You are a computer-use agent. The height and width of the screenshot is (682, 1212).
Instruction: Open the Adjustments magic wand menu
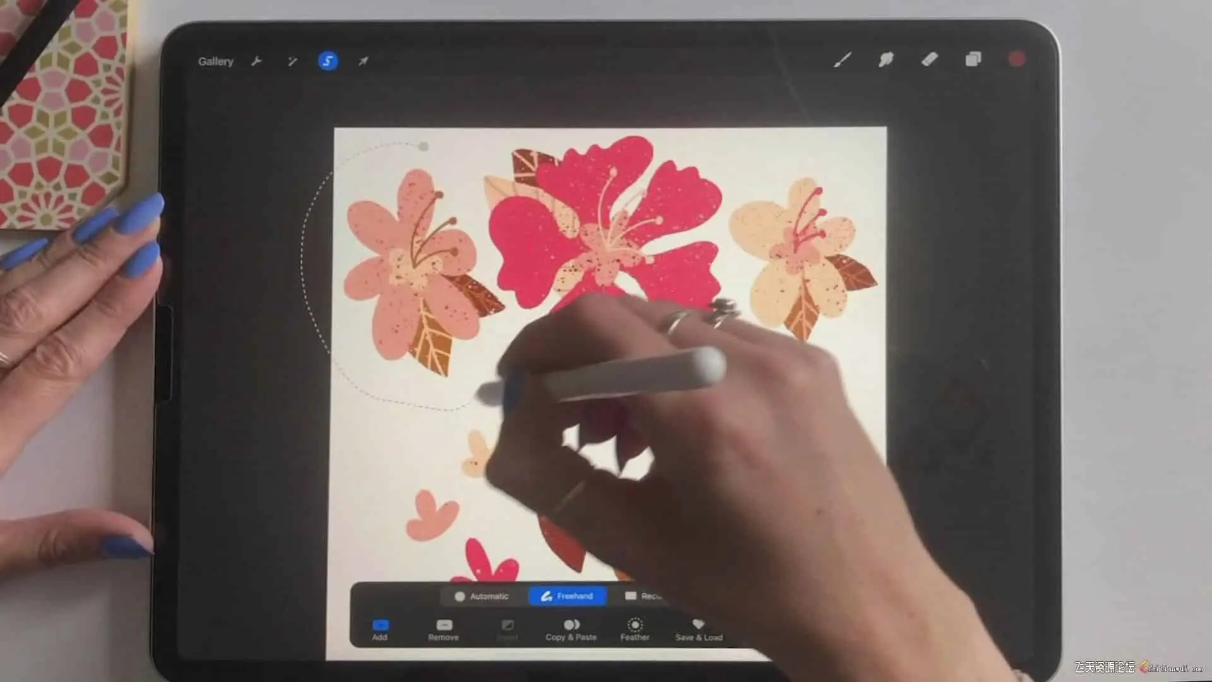tap(292, 61)
